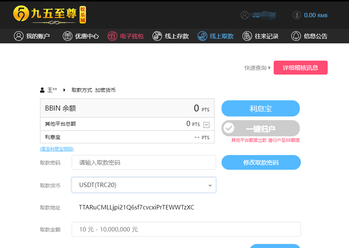Open 往来记录 menu
This screenshot has width=349, height=248.
click(x=260, y=36)
